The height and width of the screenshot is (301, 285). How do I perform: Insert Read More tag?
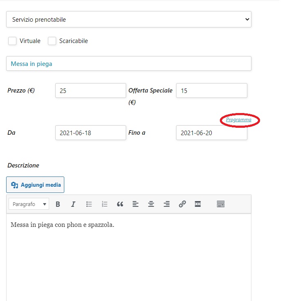[198, 204]
